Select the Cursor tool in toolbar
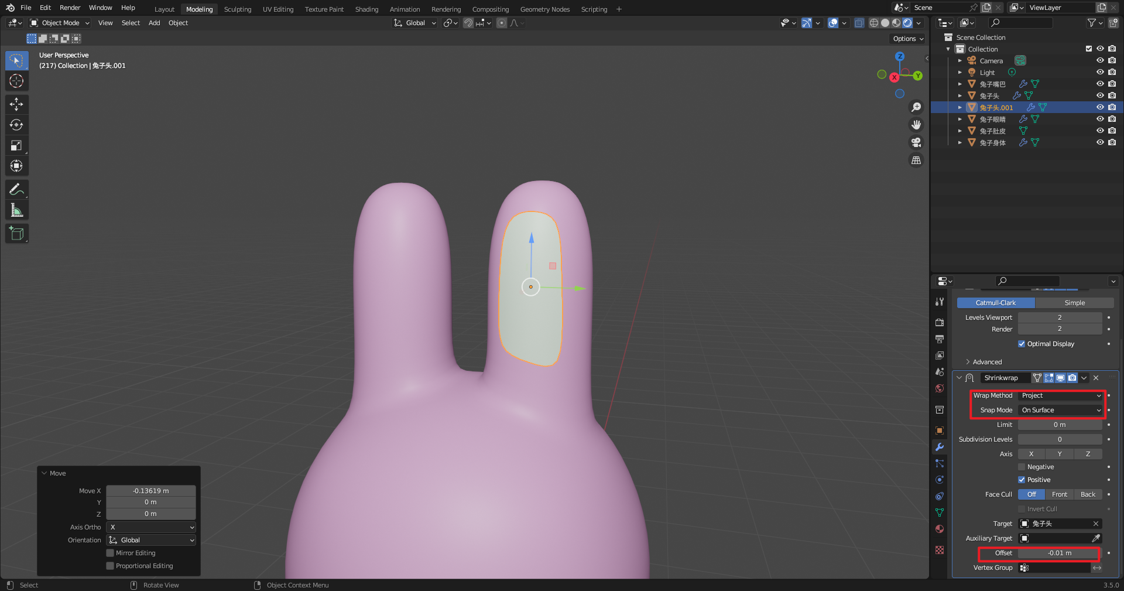 tap(16, 81)
